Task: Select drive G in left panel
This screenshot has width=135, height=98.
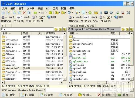Action: tap(35, 17)
